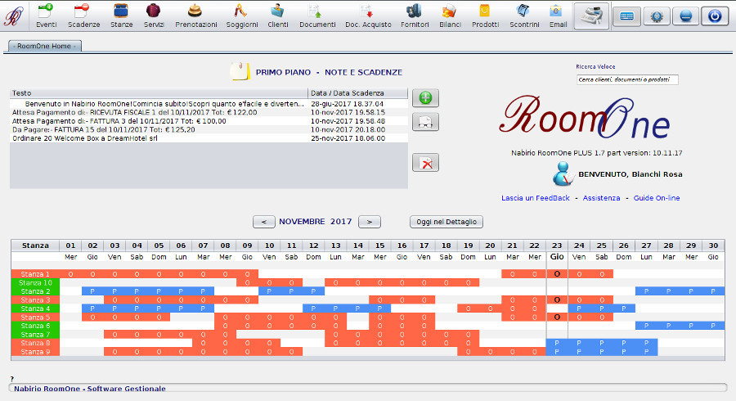The image size is (736, 401).
Task: Open the Servizi section
Action: 154,16
